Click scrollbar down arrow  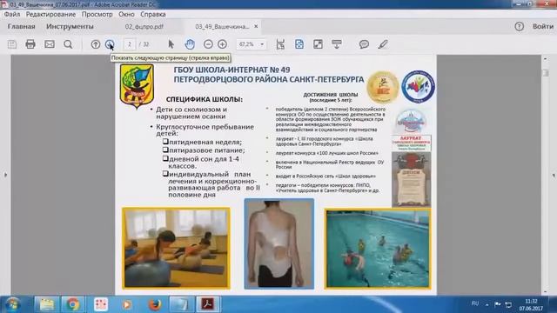(x=546, y=291)
